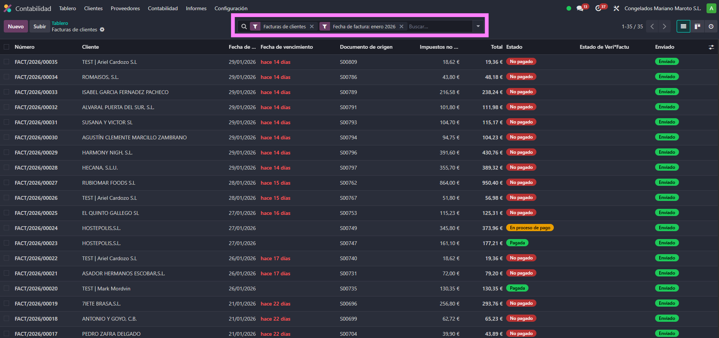Select the FACT/2026/00024 row checkbox
This screenshot has width=719, height=338.
click(6, 228)
